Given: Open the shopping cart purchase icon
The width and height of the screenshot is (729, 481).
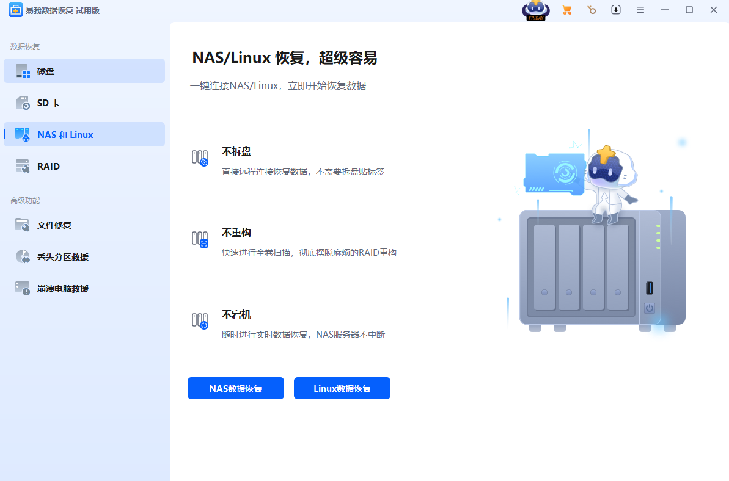Looking at the screenshot, I should point(566,10).
